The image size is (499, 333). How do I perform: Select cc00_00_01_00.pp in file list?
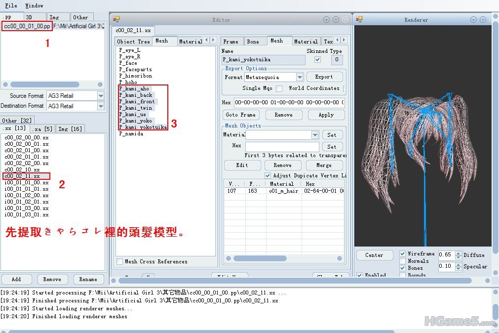pos(27,26)
